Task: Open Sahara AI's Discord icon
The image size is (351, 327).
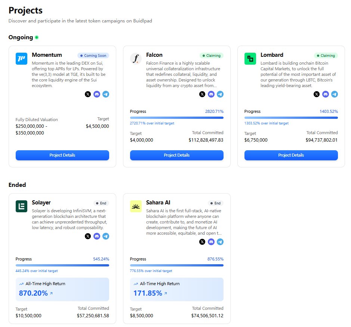Action: pos(211,242)
